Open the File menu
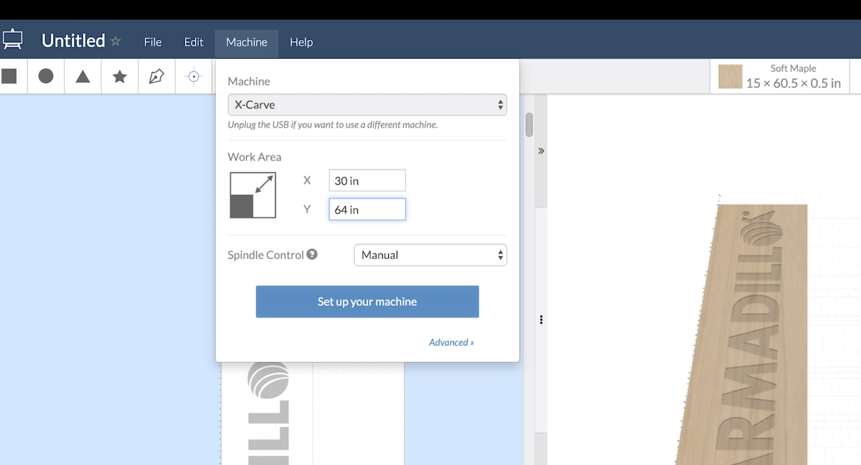Viewport: 861px width, 465px height. (x=152, y=42)
